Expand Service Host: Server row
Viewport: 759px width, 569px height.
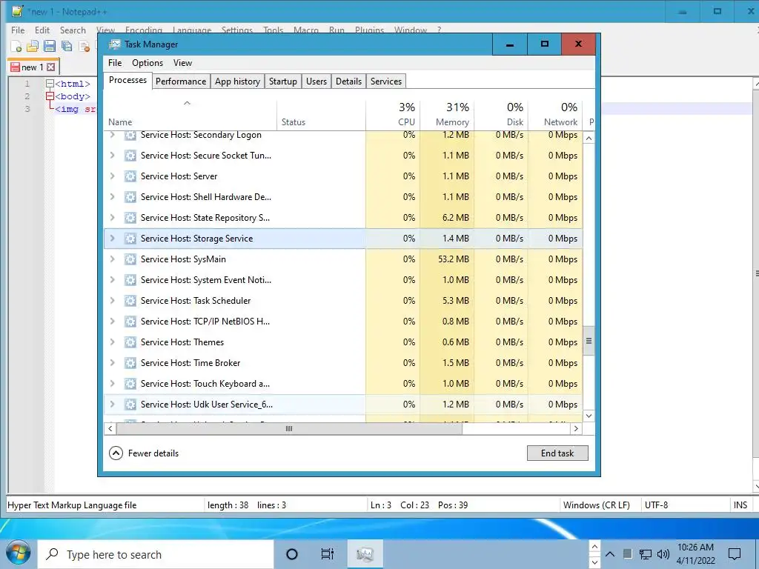point(113,176)
